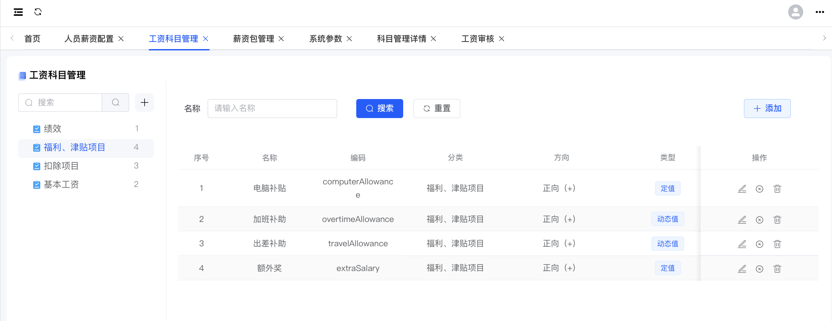Click circle-x icon for 加班补助 row
Image resolution: width=832 pixels, height=321 pixels.
[x=759, y=220]
